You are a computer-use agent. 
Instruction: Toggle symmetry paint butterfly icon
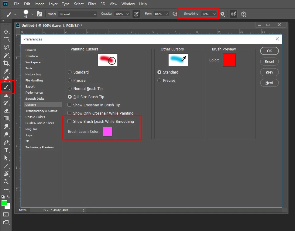click(x=243, y=14)
